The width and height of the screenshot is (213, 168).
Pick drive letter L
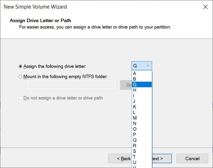click(135, 112)
